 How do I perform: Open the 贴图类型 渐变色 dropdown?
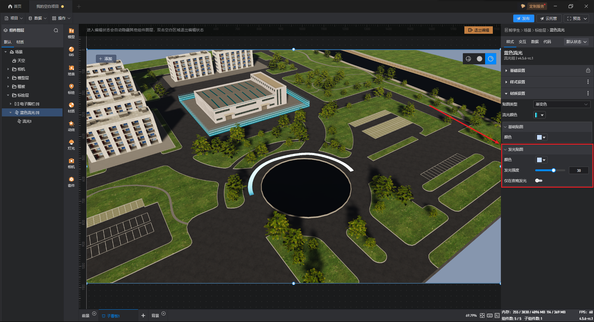[561, 104]
